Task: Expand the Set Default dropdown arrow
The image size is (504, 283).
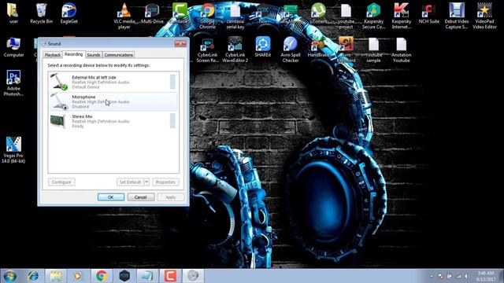Action: pyautogui.click(x=146, y=182)
